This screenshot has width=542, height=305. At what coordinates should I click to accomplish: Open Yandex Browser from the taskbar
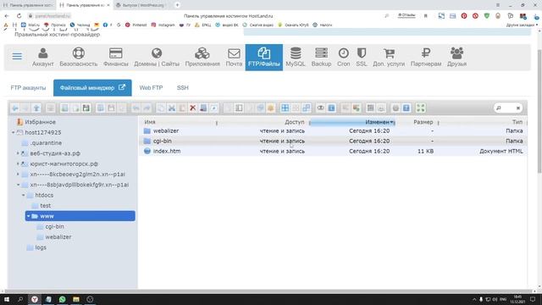tap(35, 299)
